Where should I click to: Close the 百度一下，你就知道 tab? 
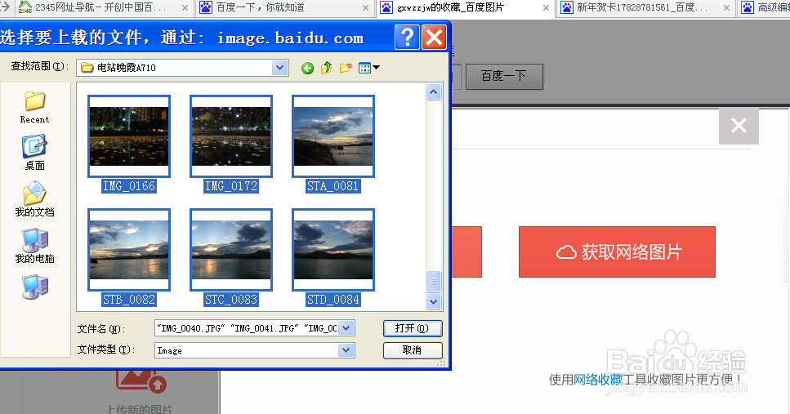[x=366, y=8]
